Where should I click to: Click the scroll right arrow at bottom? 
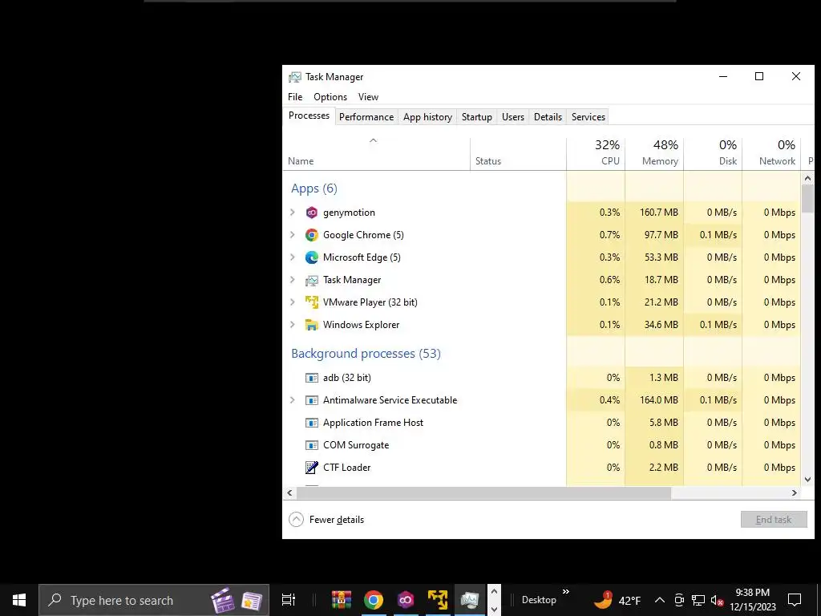coord(795,493)
